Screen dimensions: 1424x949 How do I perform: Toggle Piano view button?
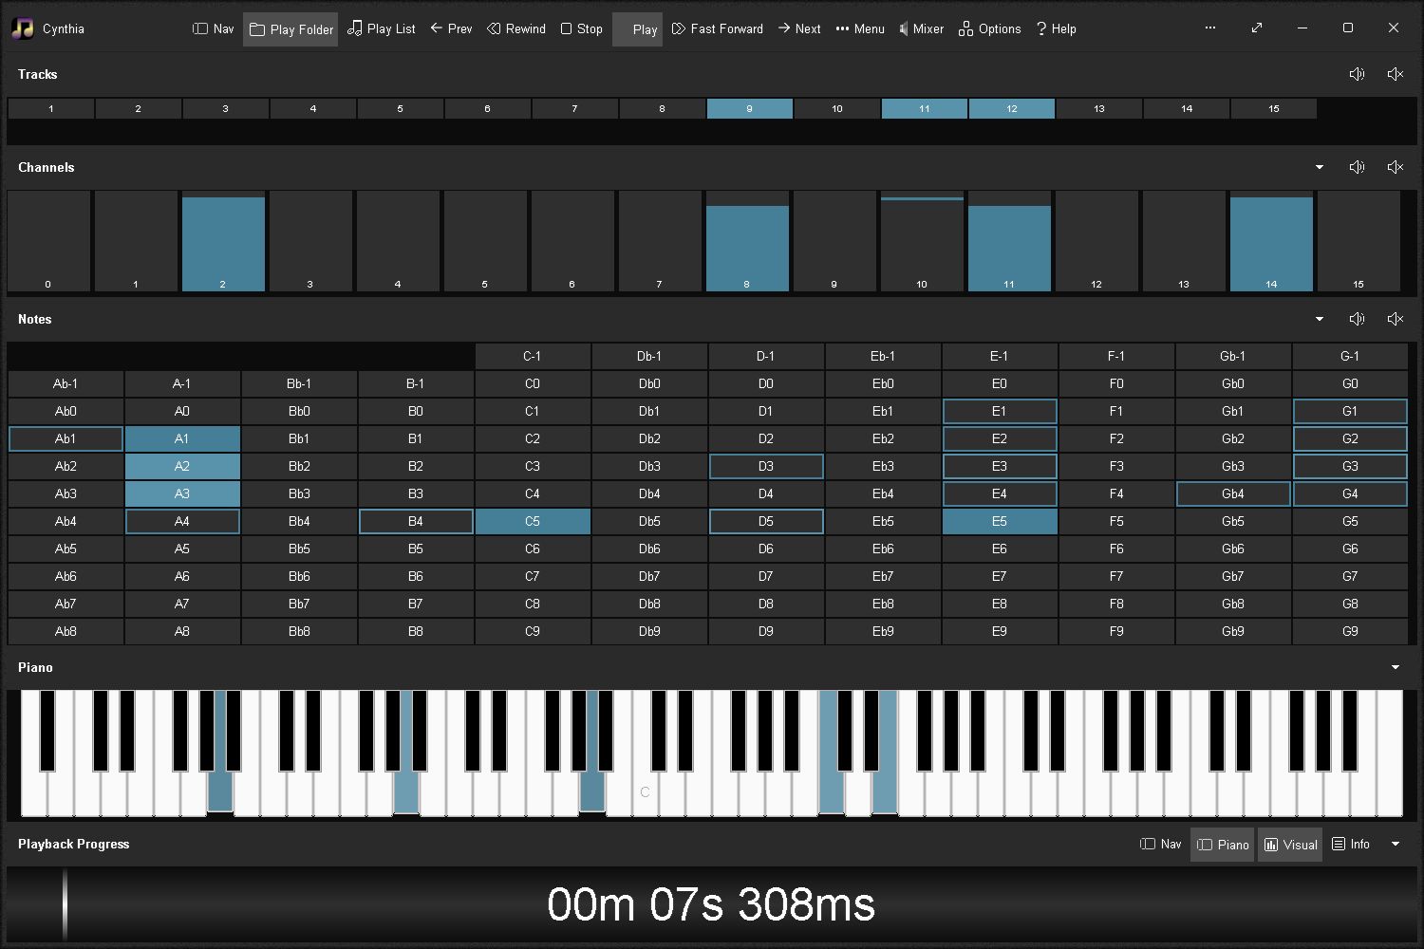pyautogui.click(x=1223, y=845)
